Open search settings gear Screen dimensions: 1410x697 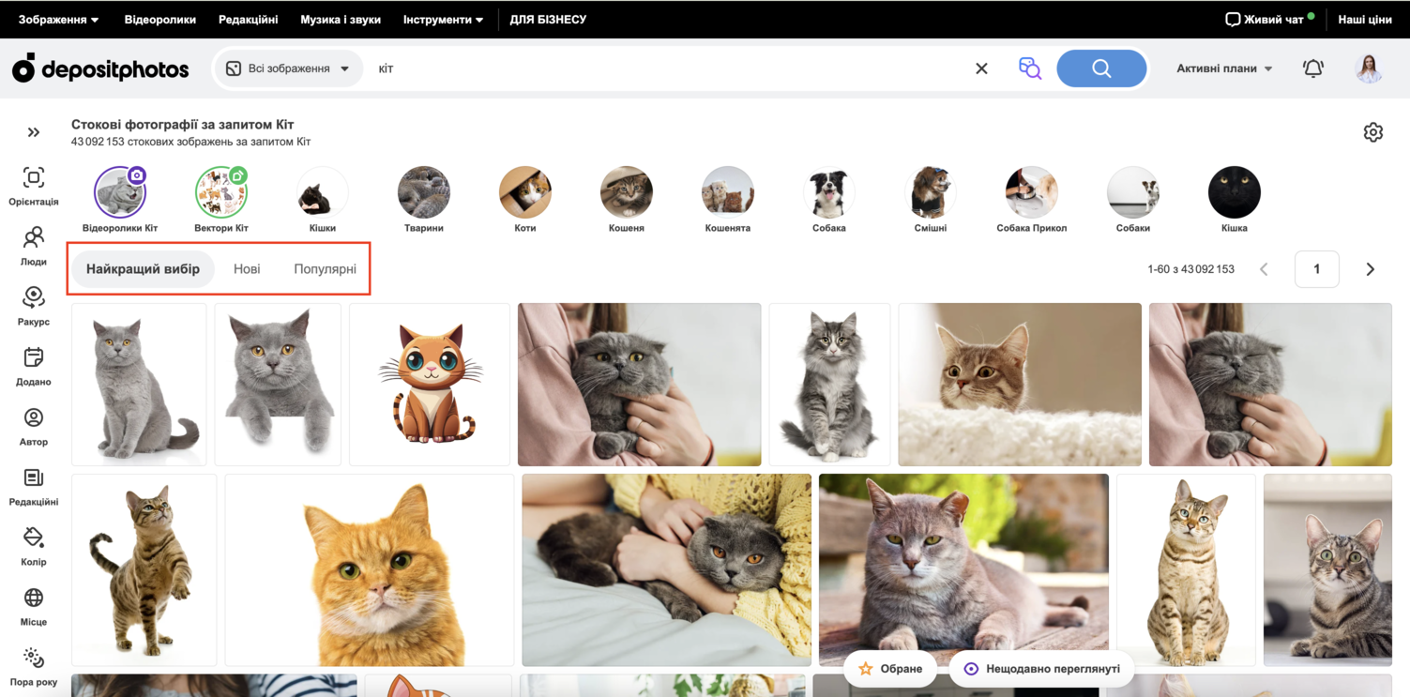pos(1373,132)
